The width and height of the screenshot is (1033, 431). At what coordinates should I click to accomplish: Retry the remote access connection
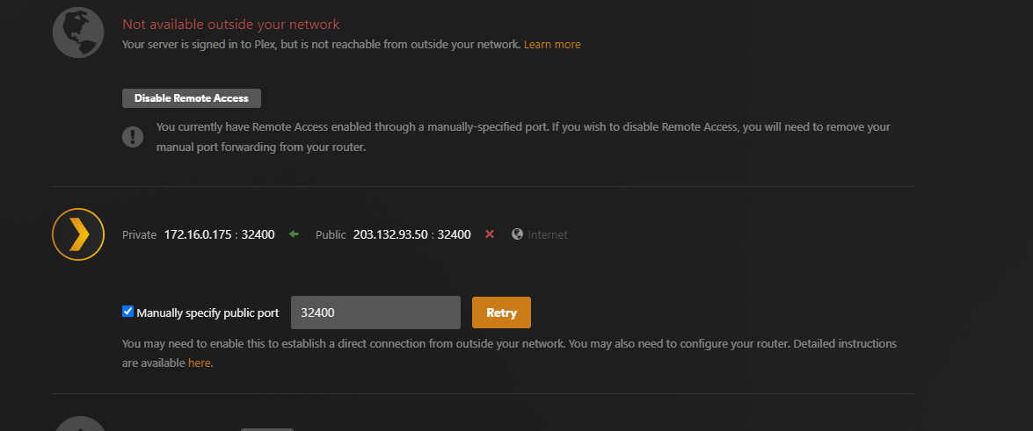pos(501,312)
